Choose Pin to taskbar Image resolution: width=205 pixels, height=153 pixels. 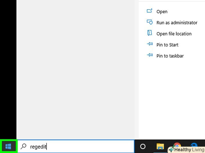pos(170,56)
